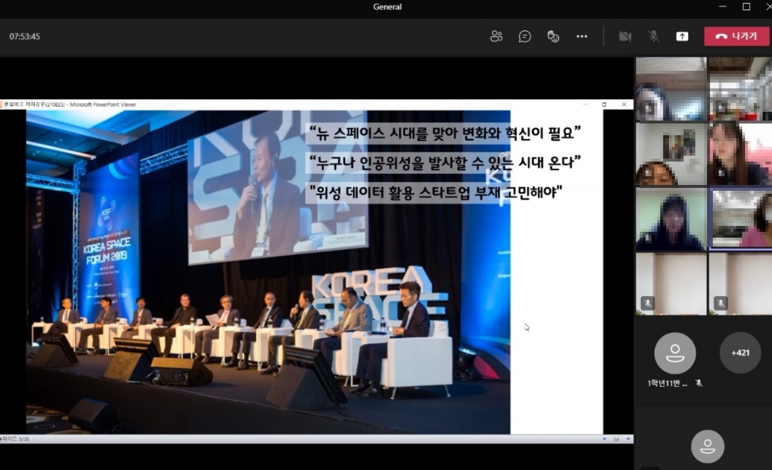The height and width of the screenshot is (470, 772).
Task: Select the participant tile showing wall posters
Action: point(671,154)
